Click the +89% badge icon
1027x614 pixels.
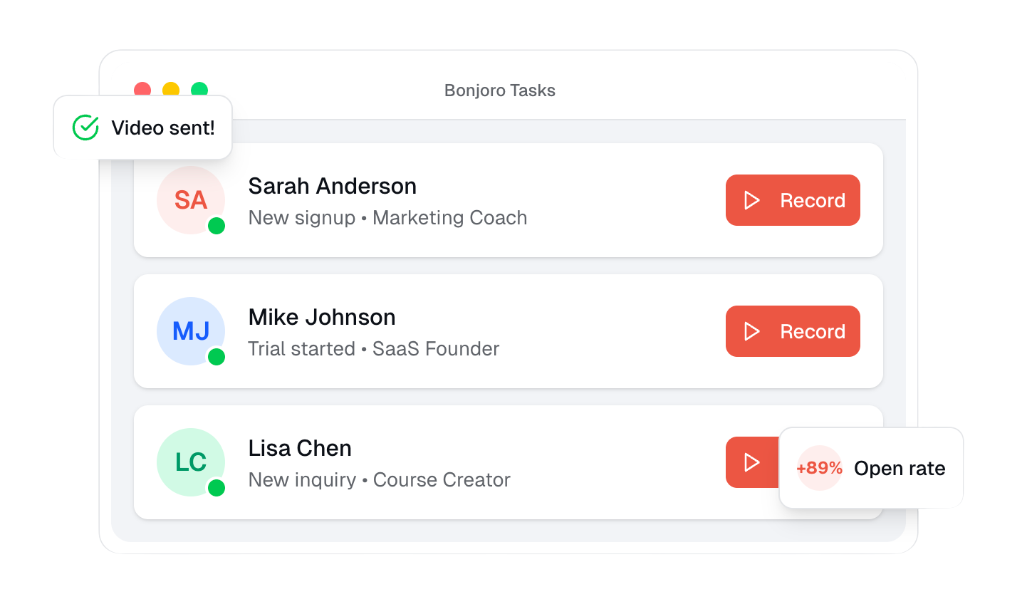(819, 468)
